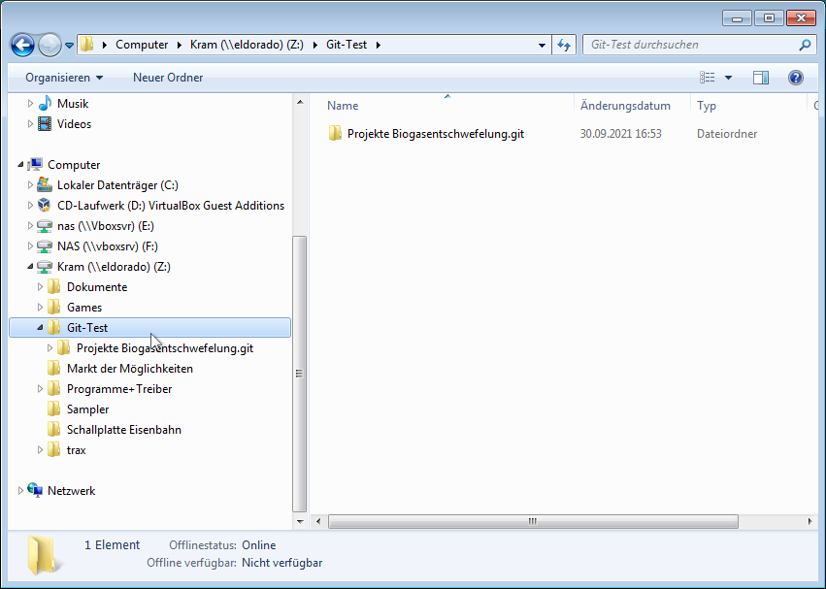Select Projekte Biogasentschwefelung.git in tree
The width and height of the screenshot is (826, 589).
(165, 348)
